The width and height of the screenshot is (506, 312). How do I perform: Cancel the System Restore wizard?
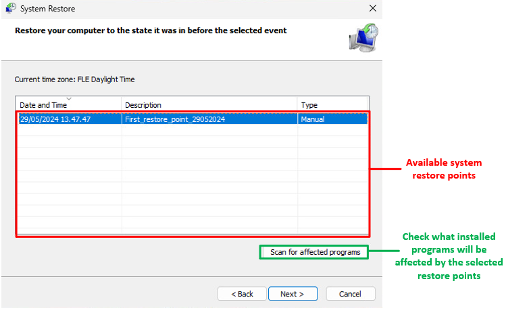click(x=351, y=294)
